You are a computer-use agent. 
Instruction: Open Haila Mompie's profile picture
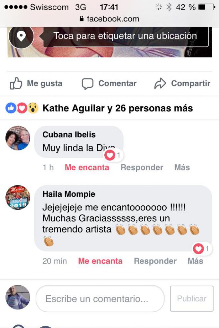click(18, 197)
